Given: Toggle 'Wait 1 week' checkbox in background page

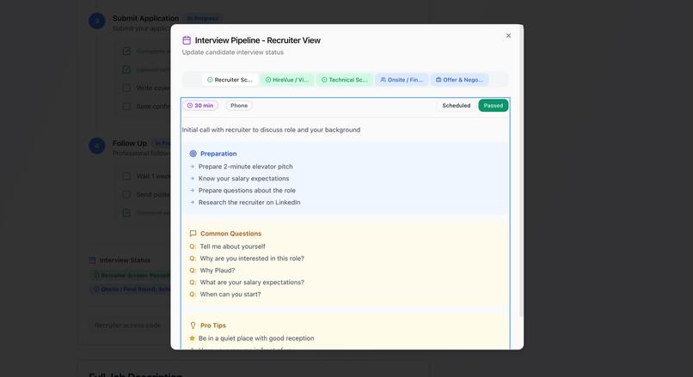Looking at the screenshot, I should click(126, 176).
